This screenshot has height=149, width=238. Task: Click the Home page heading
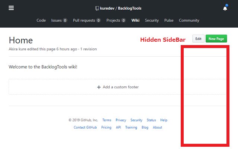(21, 40)
